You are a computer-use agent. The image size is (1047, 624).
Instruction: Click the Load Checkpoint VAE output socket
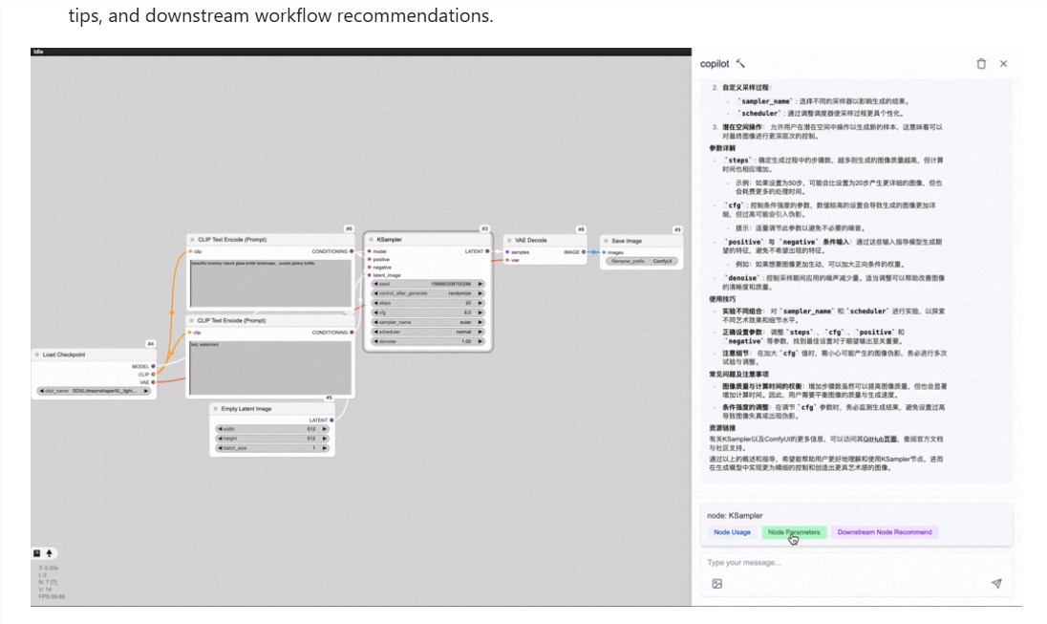153,382
